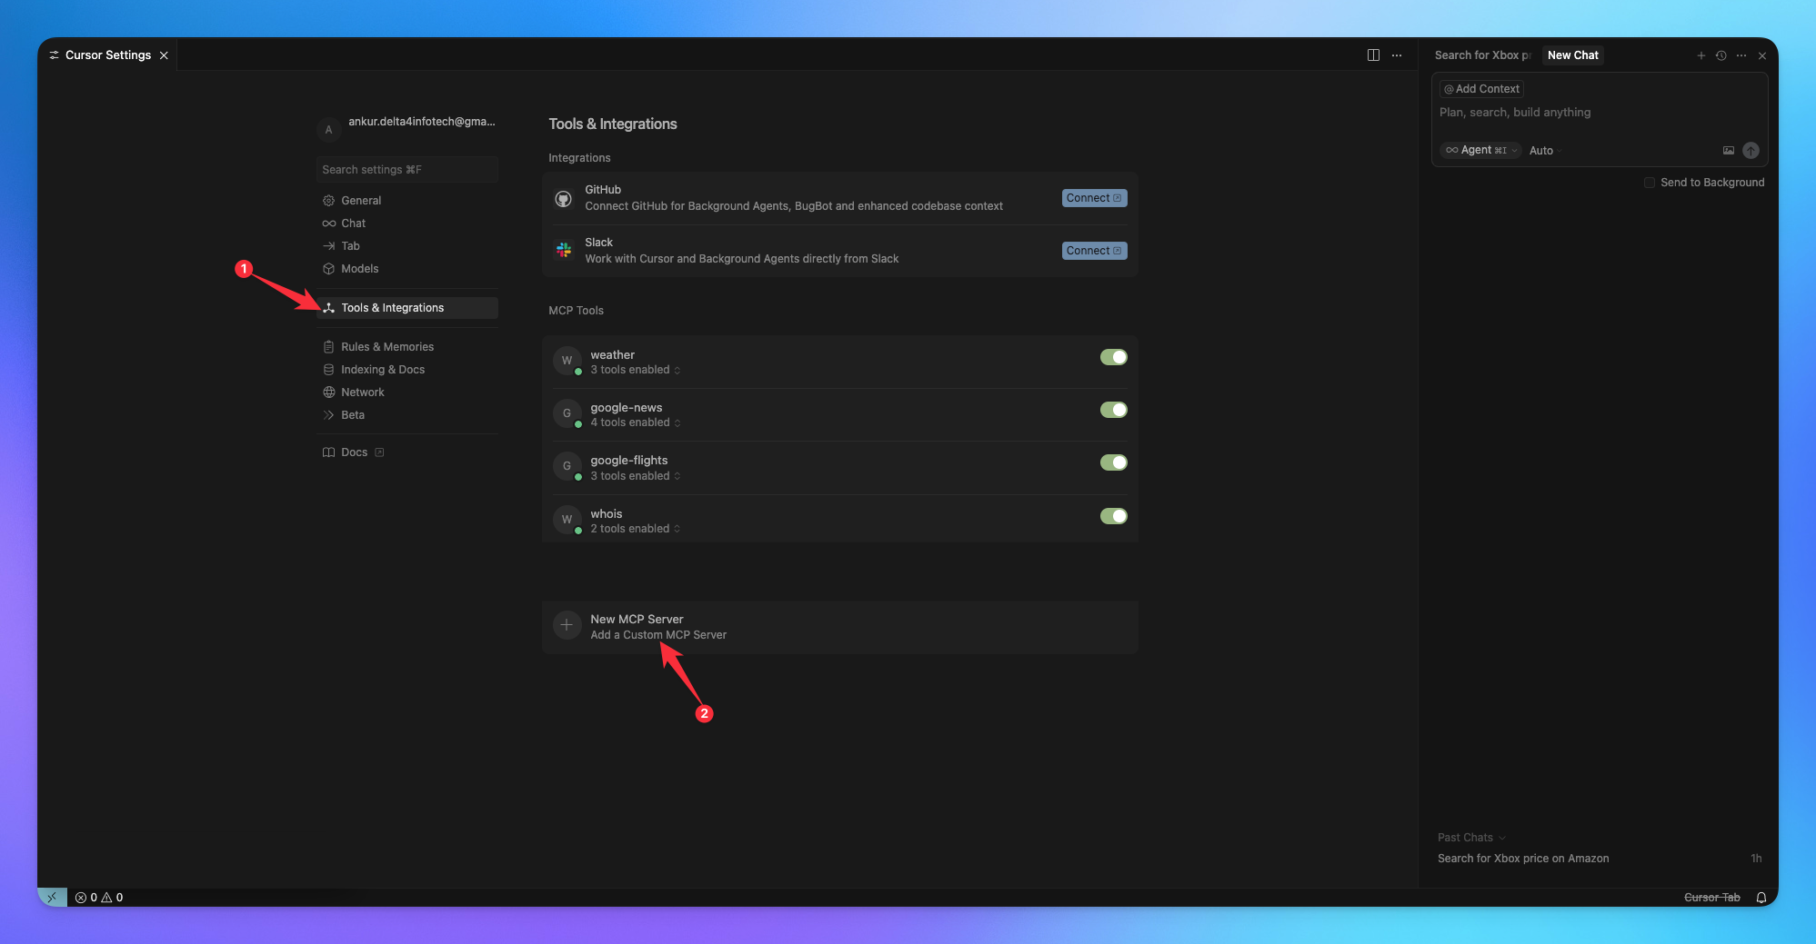Click the send arrow in the chat box

pyautogui.click(x=1751, y=150)
